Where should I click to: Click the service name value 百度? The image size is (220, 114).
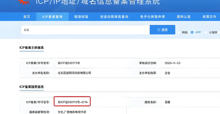point(167,102)
